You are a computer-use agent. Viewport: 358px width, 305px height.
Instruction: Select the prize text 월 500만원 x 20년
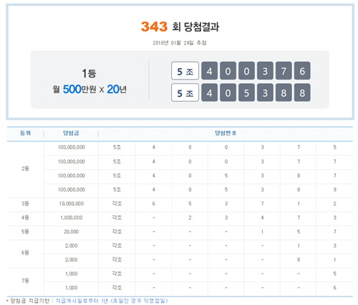(89, 89)
